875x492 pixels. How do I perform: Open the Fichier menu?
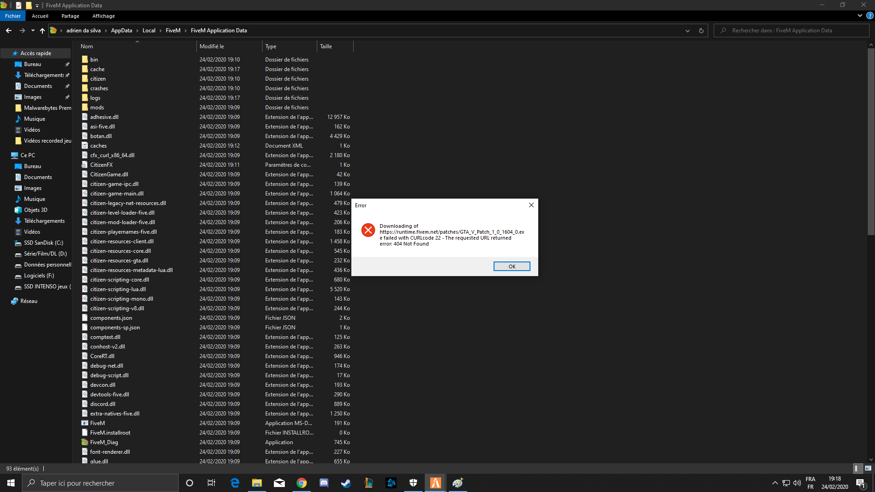(12, 15)
